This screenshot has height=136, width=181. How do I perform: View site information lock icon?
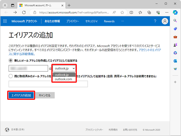35,12
